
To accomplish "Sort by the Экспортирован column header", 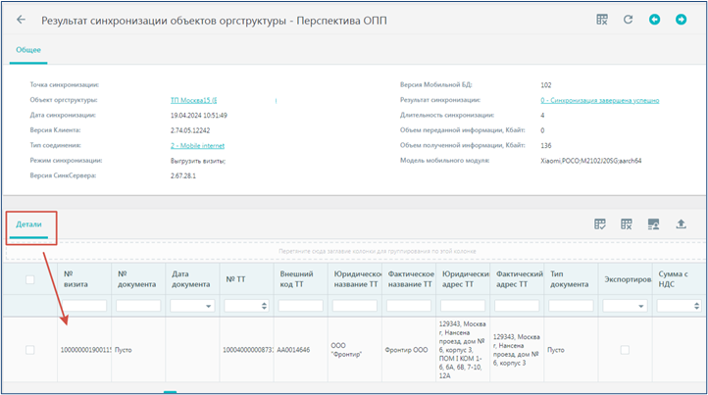I will coord(626,279).
